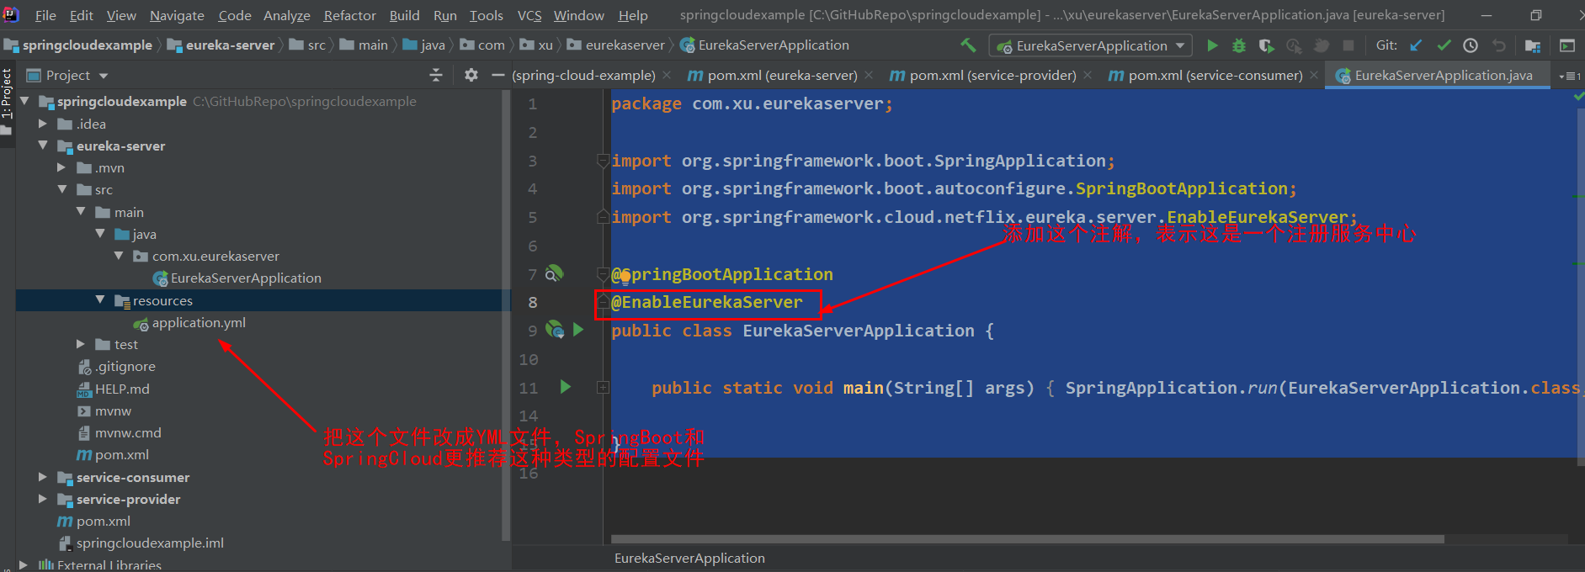Close pom.xml (service-consumer) tab

click(x=1314, y=76)
